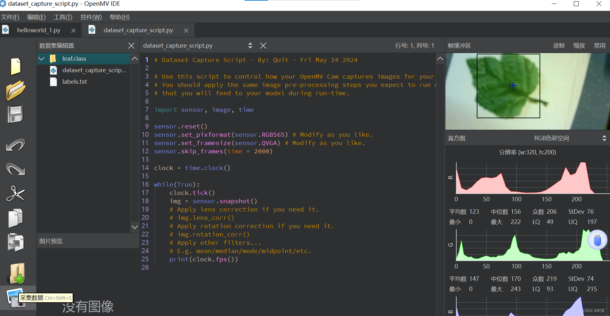Viewport: 610px width, 316px height.
Task: Click the floating blue USB badge icon
Action: (x=597, y=240)
